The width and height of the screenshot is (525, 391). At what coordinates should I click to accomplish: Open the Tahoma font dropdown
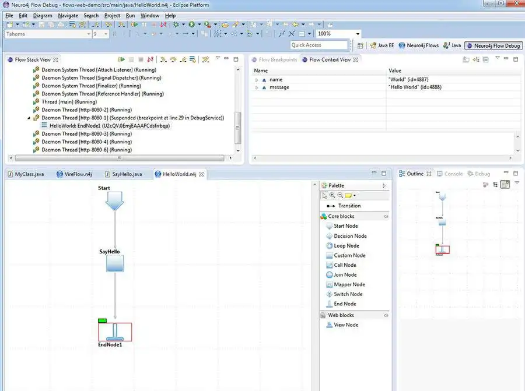89,34
